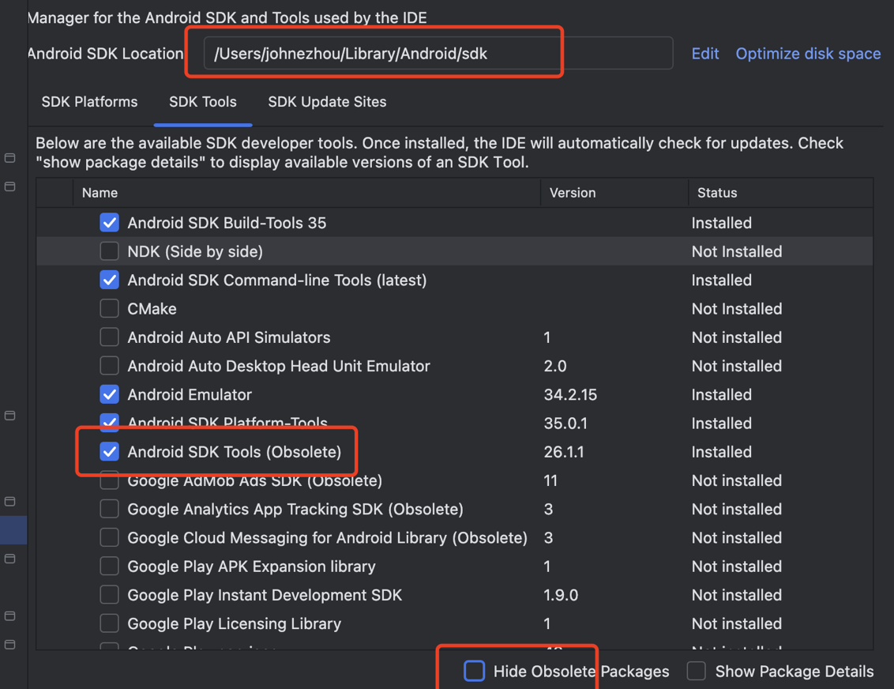
Task: Select version 34.2.15 of Android Emulator
Action: click(570, 395)
